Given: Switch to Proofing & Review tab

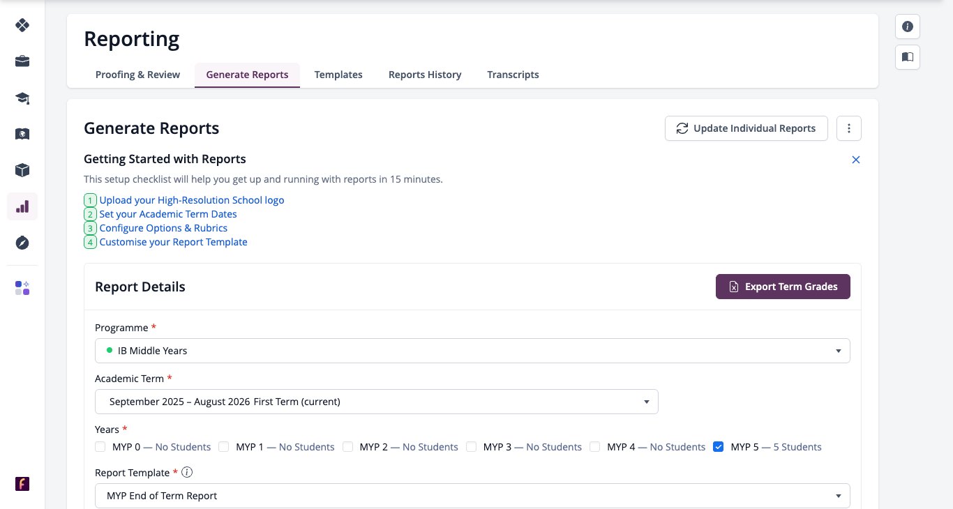Looking at the screenshot, I should pyautogui.click(x=137, y=75).
